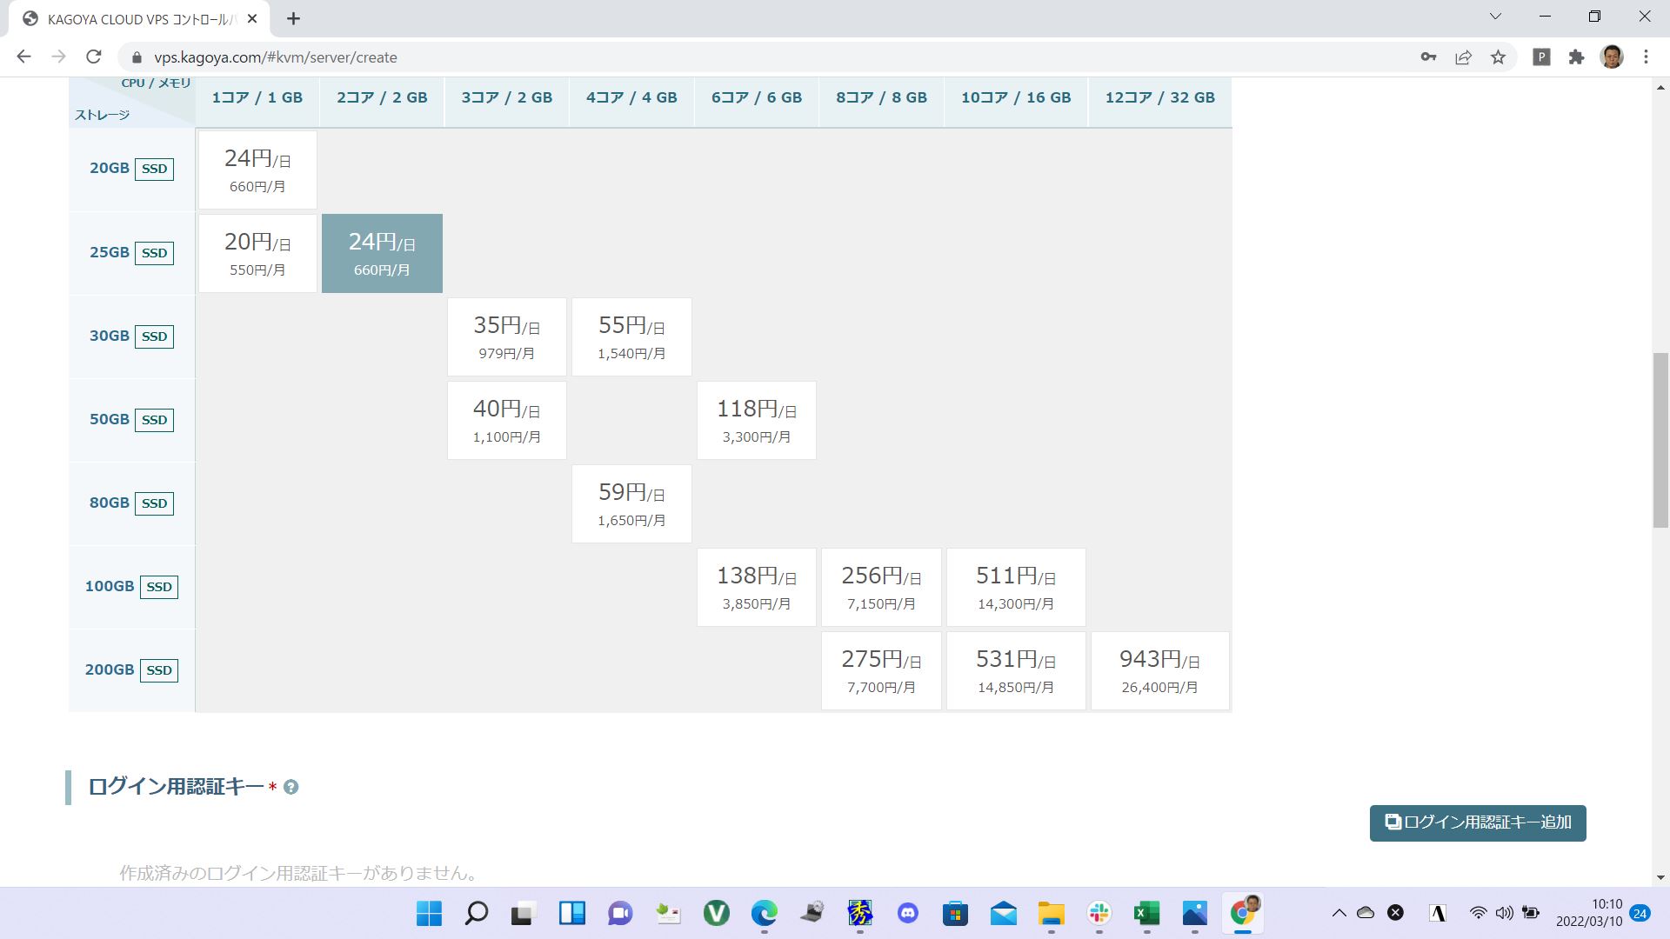Click the page vertical scrollbar thumb
1670x939 pixels.
[1660, 439]
